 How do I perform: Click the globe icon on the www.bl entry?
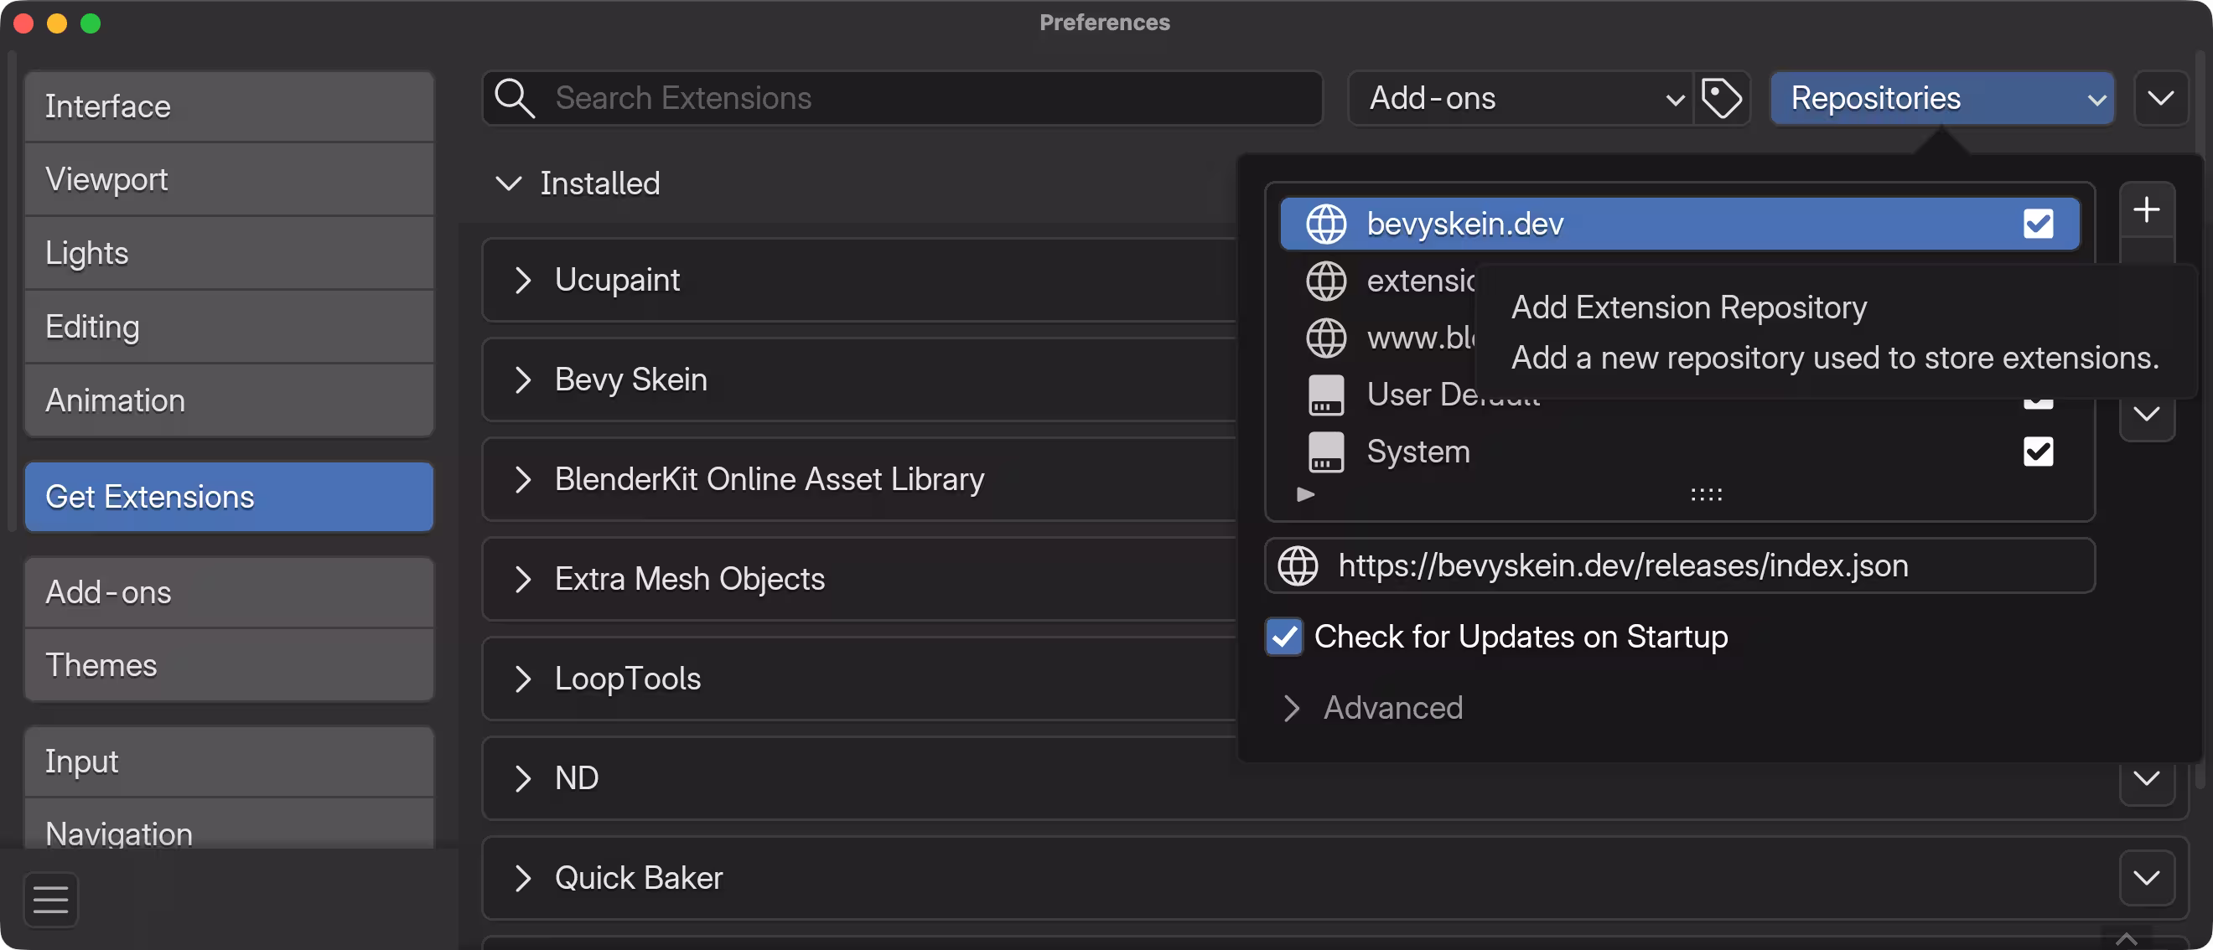1325,338
